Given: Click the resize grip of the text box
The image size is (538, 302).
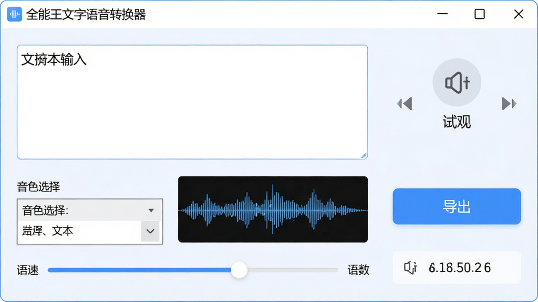Looking at the screenshot, I should 364,156.
